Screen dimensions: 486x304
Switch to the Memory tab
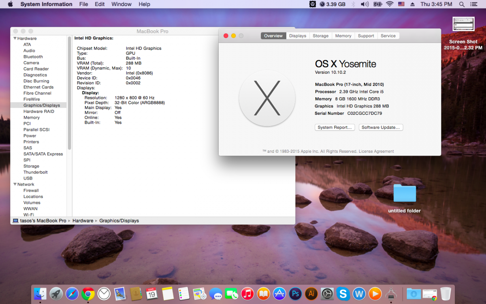tap(343, 36)
